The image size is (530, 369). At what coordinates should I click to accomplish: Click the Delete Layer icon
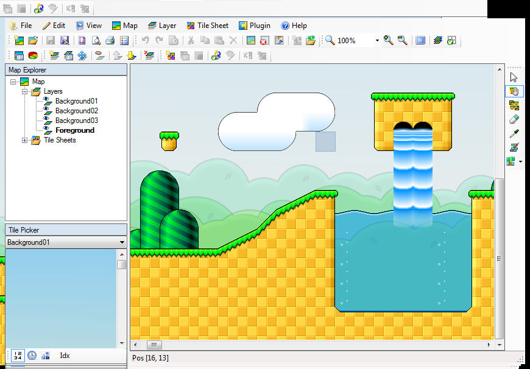pos(149,55)
